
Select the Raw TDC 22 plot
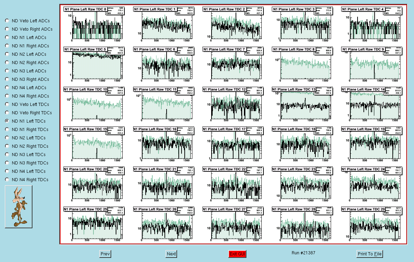click(233, 184)
